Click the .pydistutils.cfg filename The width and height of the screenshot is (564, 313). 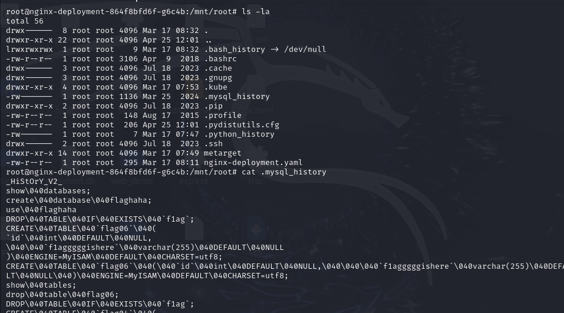tap(242, 125)
